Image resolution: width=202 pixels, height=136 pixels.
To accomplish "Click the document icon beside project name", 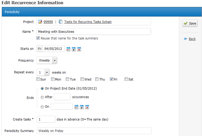I will pos(61,22).
